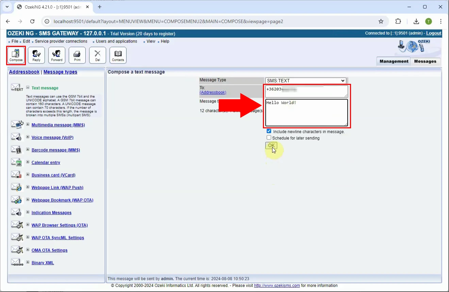
Task: Open the Service provider connections menu
Action: click(x=61, y=41)
